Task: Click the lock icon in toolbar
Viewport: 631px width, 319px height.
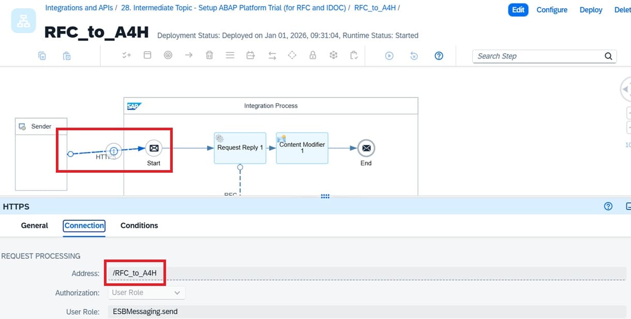Action: (x=312, y=55)
